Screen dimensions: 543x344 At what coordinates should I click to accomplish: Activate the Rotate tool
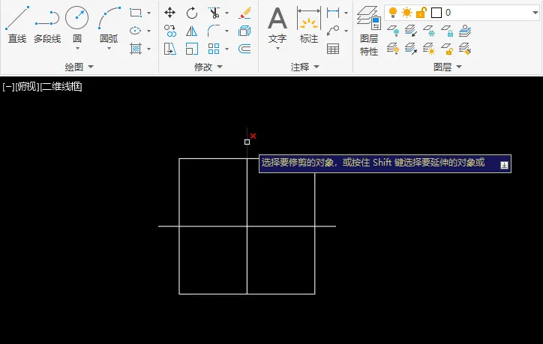point(191,13)
